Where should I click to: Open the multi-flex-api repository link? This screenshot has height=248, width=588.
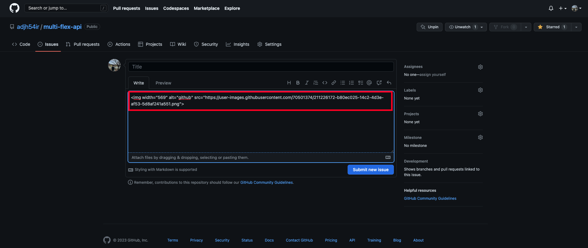point(63,27)
